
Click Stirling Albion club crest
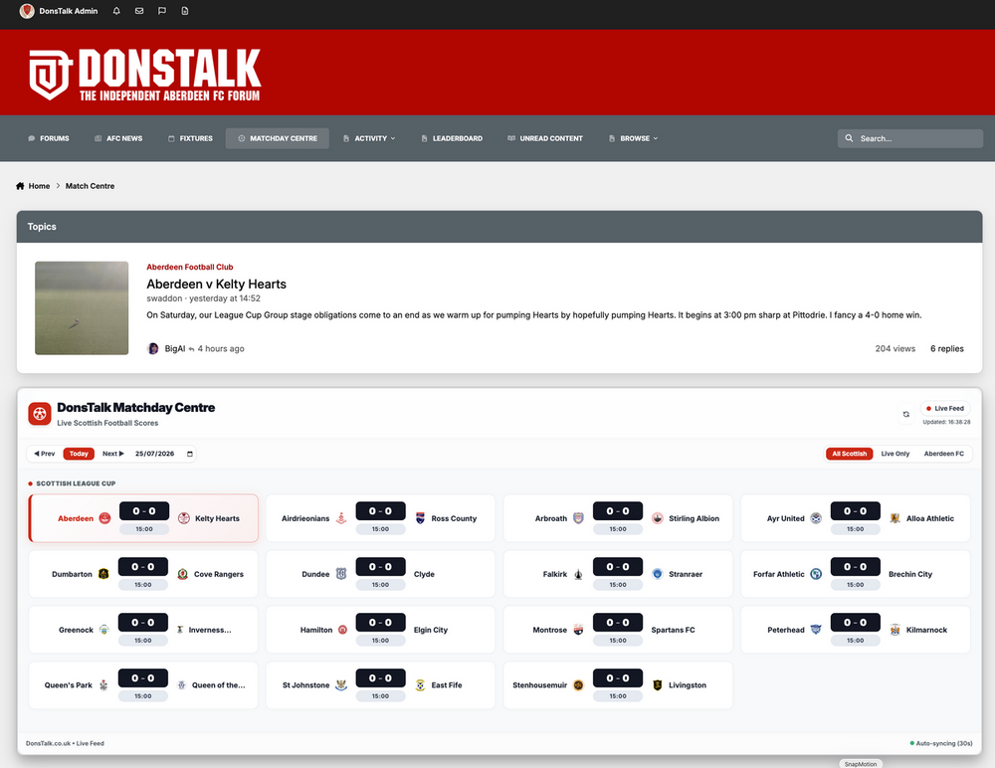click(x=658, y=518)
